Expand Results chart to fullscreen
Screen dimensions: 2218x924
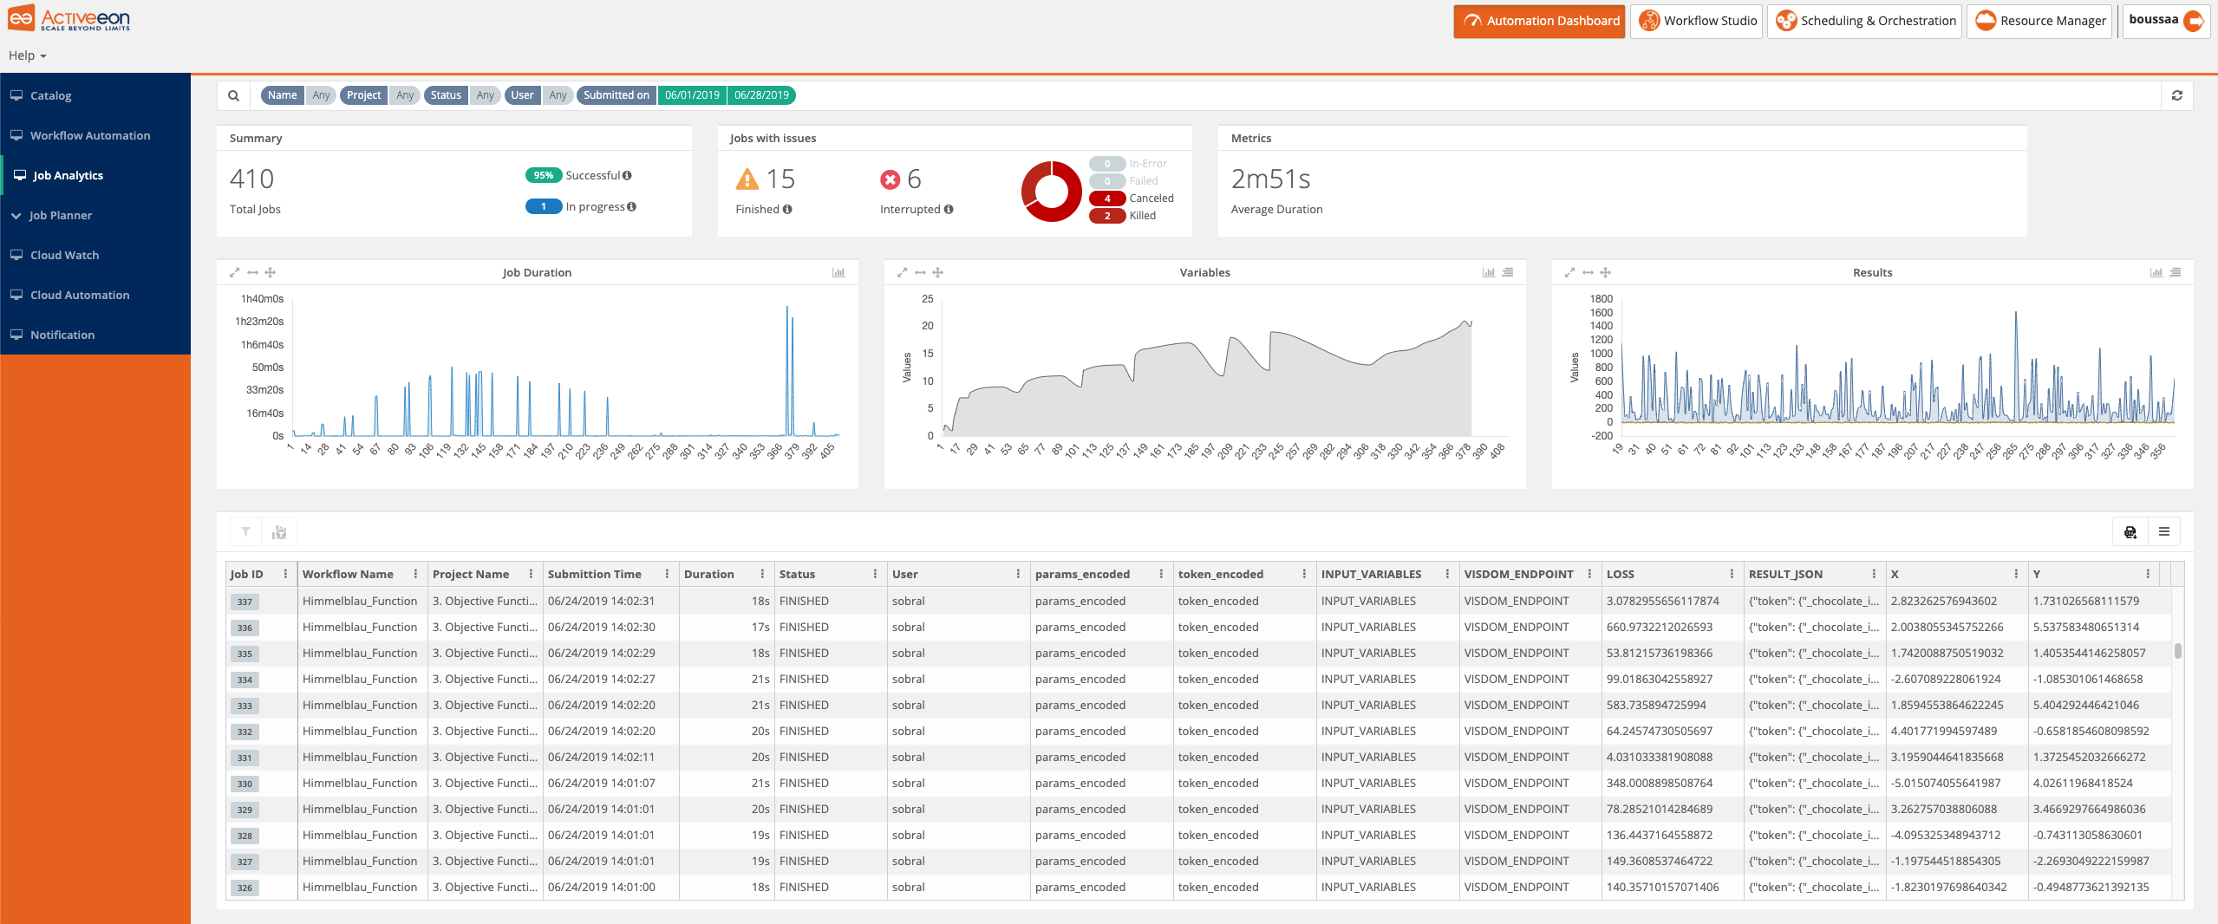[x=1569, y=272]
